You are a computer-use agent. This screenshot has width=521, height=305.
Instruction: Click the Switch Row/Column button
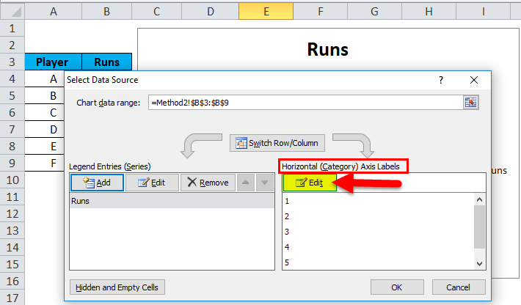click(277, 143)
